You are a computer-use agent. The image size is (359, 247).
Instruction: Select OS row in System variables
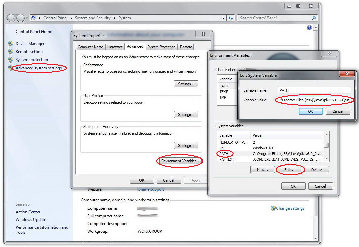coord(270,148)
